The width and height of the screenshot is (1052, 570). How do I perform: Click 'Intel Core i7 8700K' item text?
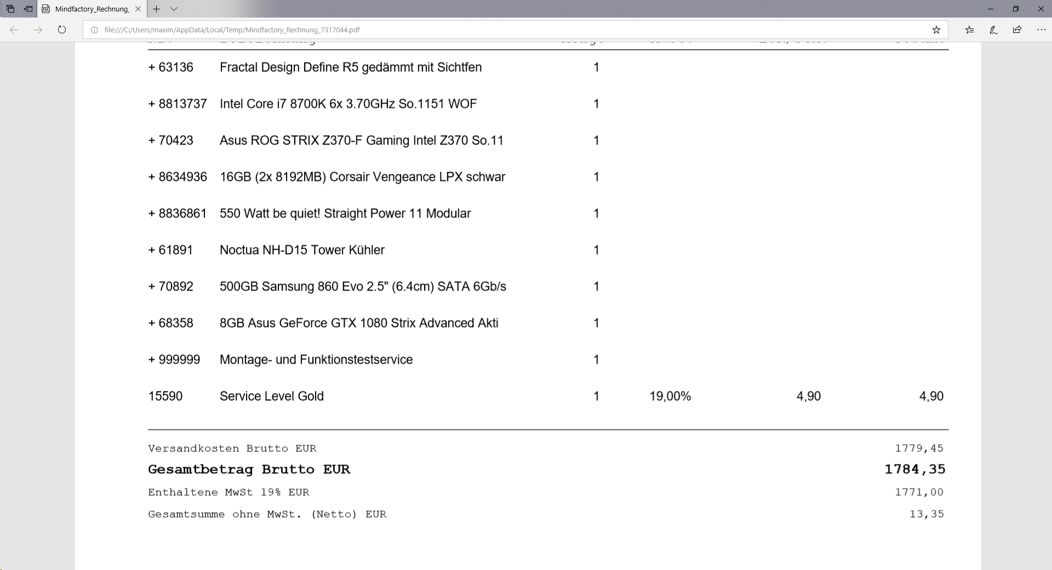click(348, 104)
